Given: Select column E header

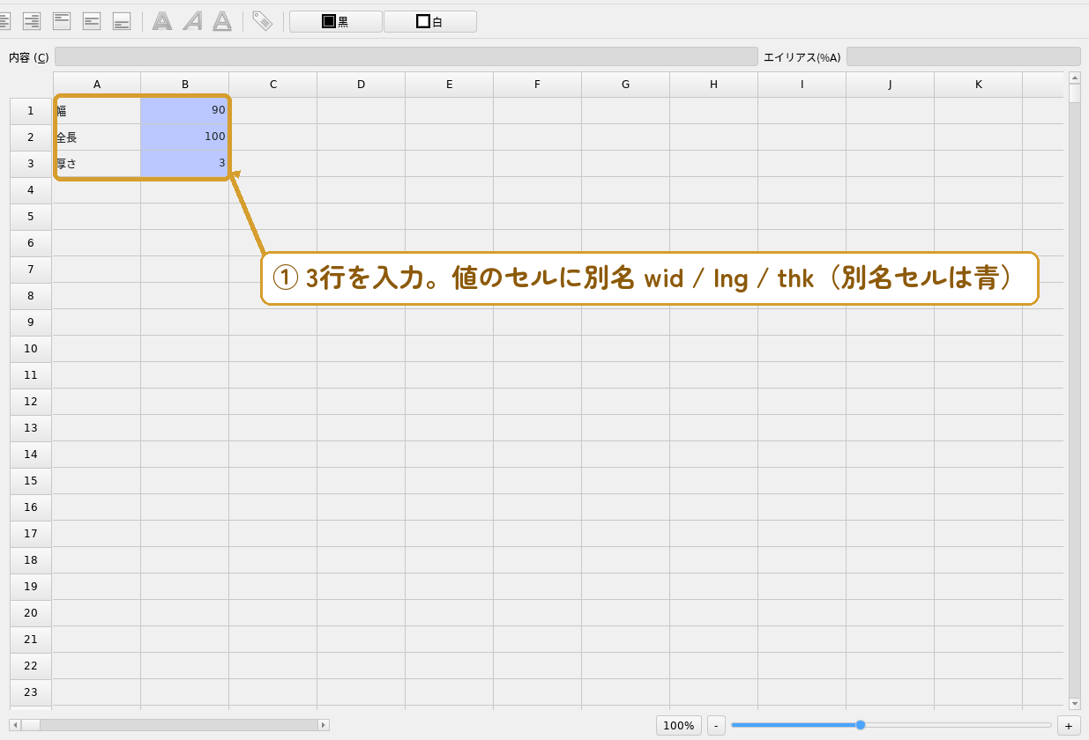Looking at the screenshot, I should [450, 85].
